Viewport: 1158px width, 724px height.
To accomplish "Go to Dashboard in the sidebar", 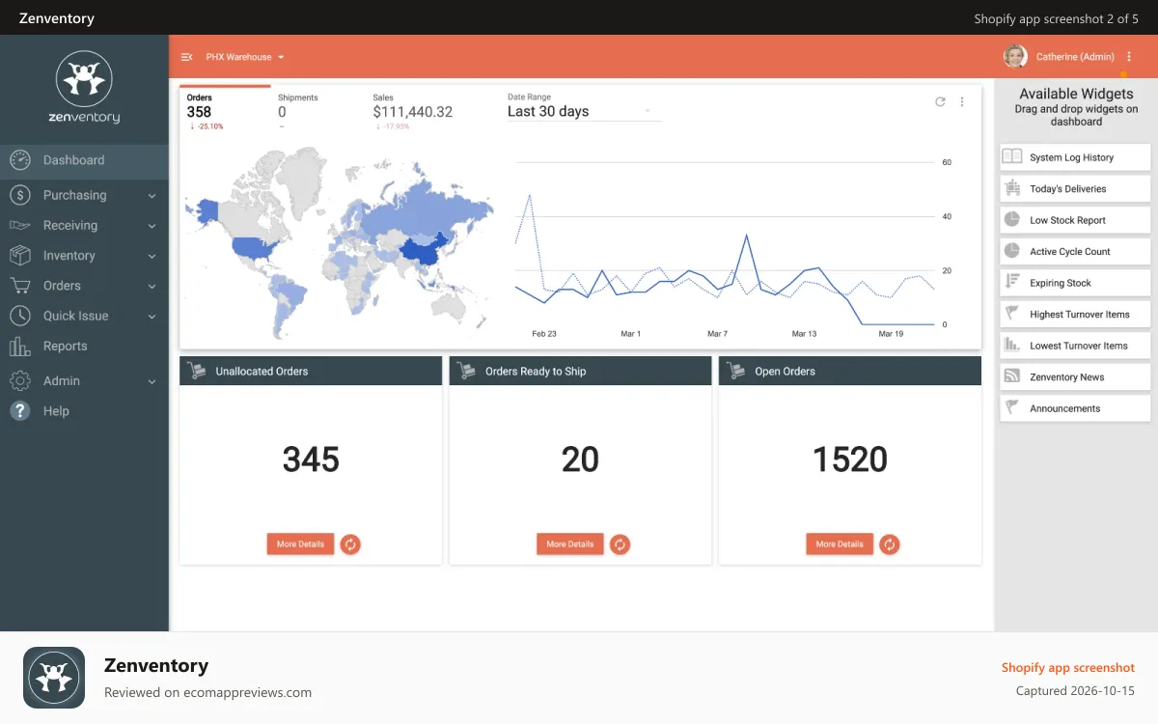I will 84,160.
